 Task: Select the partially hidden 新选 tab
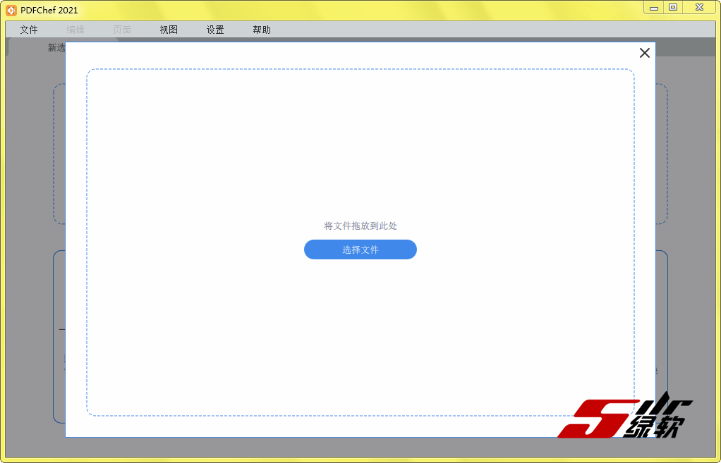[x=56, y=48]
